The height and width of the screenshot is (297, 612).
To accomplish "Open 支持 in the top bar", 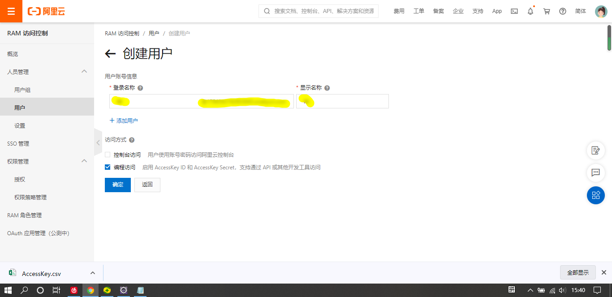I will pos(478,11).
